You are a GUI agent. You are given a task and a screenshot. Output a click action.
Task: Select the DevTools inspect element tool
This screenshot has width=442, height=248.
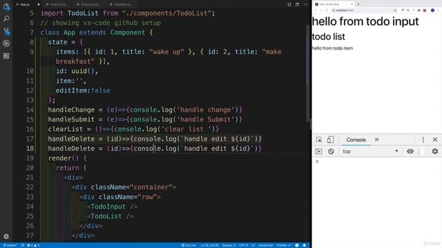pos(319,140)
